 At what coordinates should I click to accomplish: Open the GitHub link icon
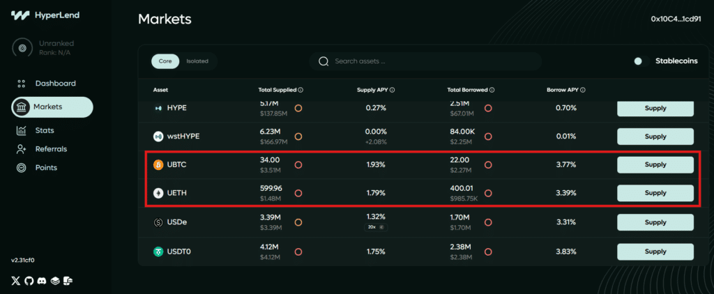[29, 281]
